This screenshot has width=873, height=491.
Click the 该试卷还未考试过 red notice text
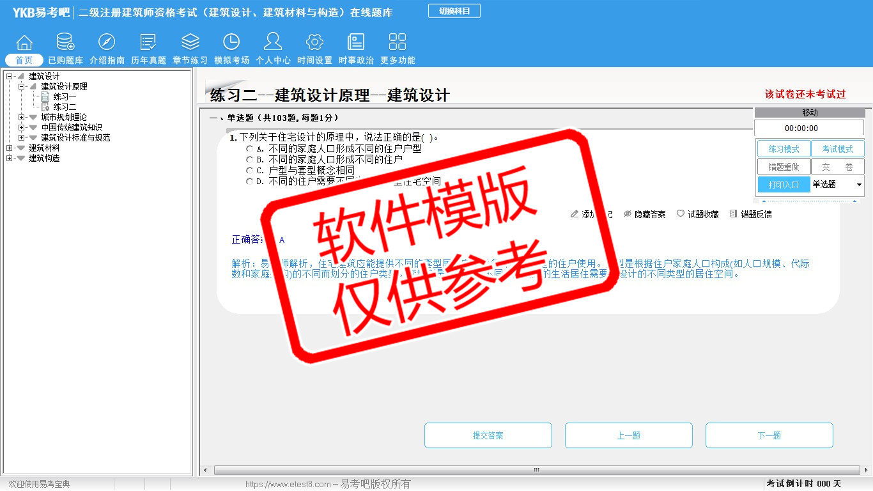[805, 94]
